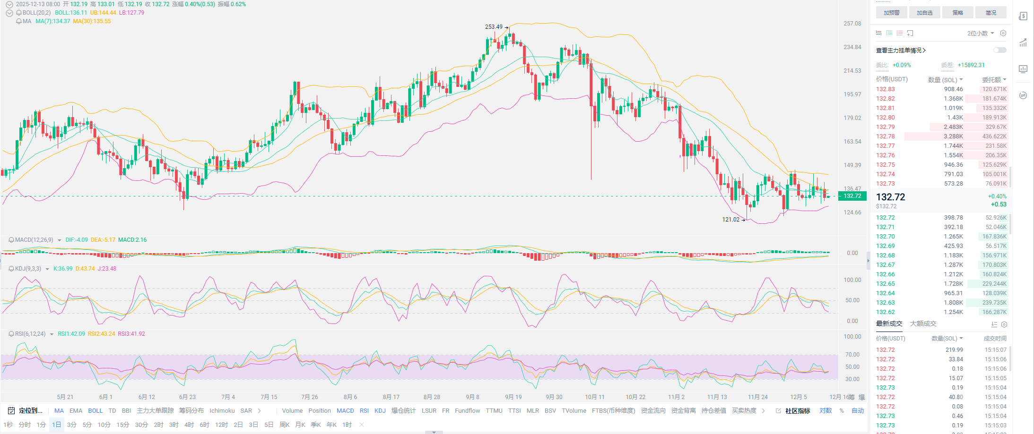Open the 2位小数 decimal precision dropdown
Viewport: 1034px width, 434px height.
click(981, 33)
